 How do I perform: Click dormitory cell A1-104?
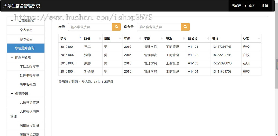click(x=198, y=71)
